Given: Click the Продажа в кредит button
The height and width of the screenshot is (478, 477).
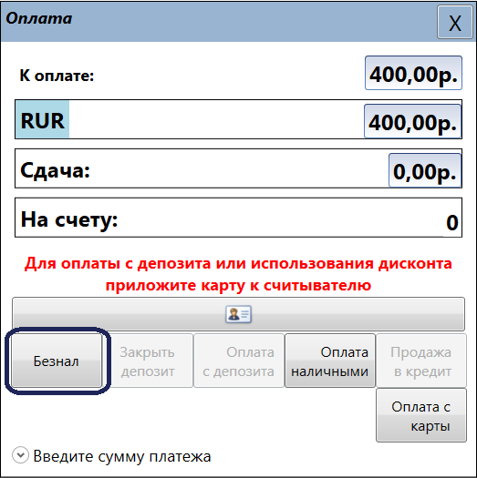Looking at the screenshot, I should [421, 361].
